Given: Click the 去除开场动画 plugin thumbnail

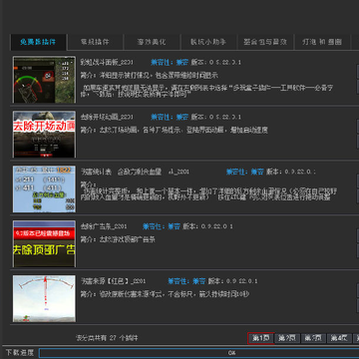Looking at the screenshot, I should pyautogui.click(x=44, y=135).
